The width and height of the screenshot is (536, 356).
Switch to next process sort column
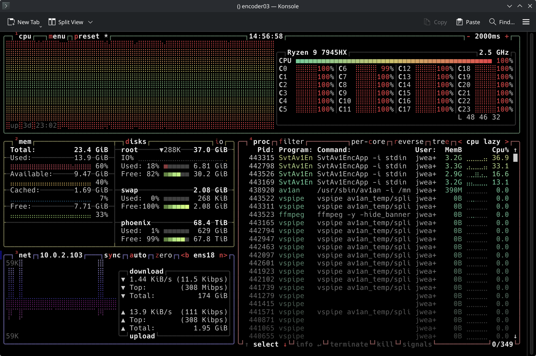click(x=507, y=142)
